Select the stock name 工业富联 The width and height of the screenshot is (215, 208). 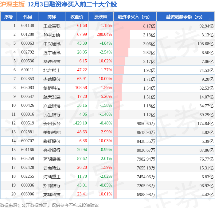[x=52, y=26]
